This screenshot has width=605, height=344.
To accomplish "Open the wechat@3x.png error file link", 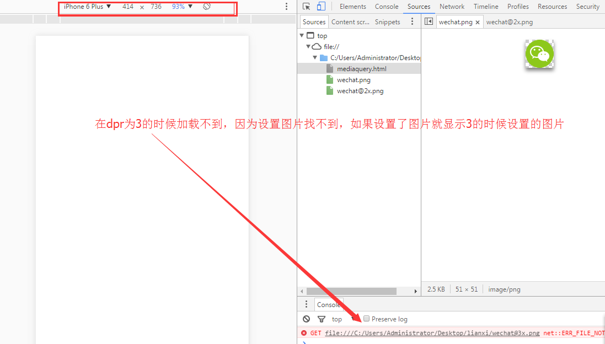I will point(432,333).
